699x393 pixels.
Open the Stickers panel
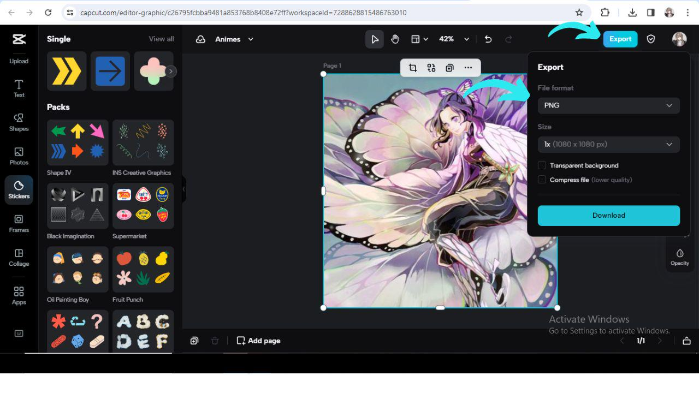pos(19,189)
